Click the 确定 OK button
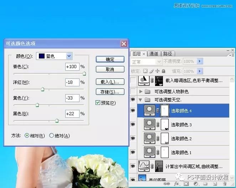236x188 pixels. point(110,59)
